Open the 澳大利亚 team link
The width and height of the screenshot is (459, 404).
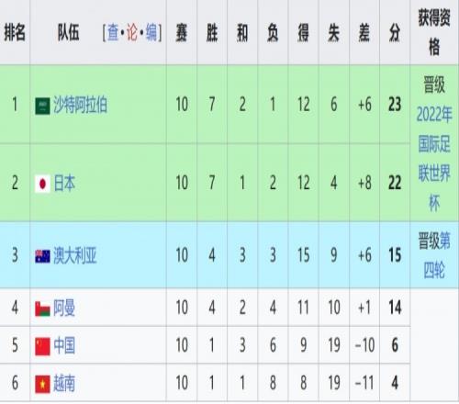point(75,255)
